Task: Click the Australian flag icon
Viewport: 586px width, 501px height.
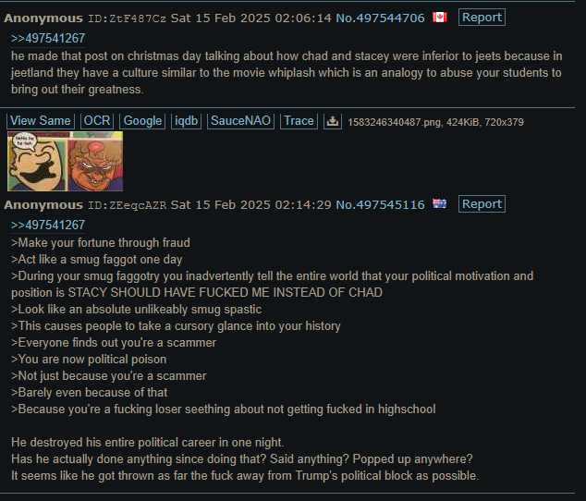Action: coord(440,203)
